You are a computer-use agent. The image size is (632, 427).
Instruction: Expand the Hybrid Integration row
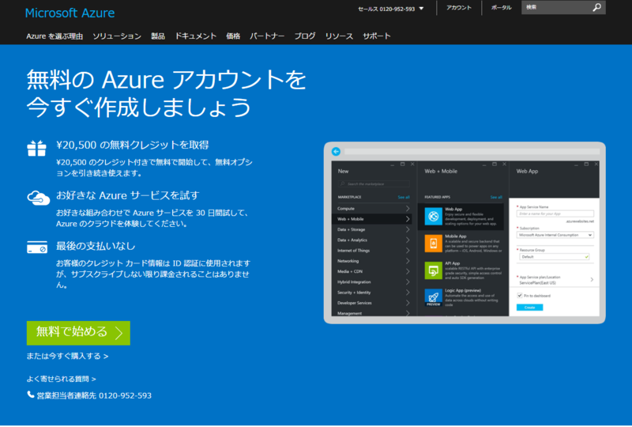[373, 282]
